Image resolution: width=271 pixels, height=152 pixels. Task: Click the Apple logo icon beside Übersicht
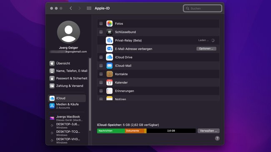(x=52, y=64)
